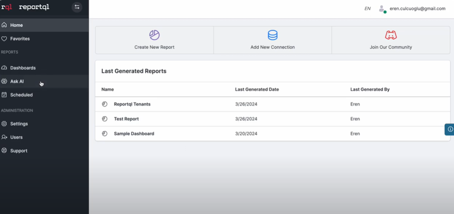454x214 pixels.
Task: Open the eren.culcuoglu@gmail.com account menu
Action: [x=417, y=9]
